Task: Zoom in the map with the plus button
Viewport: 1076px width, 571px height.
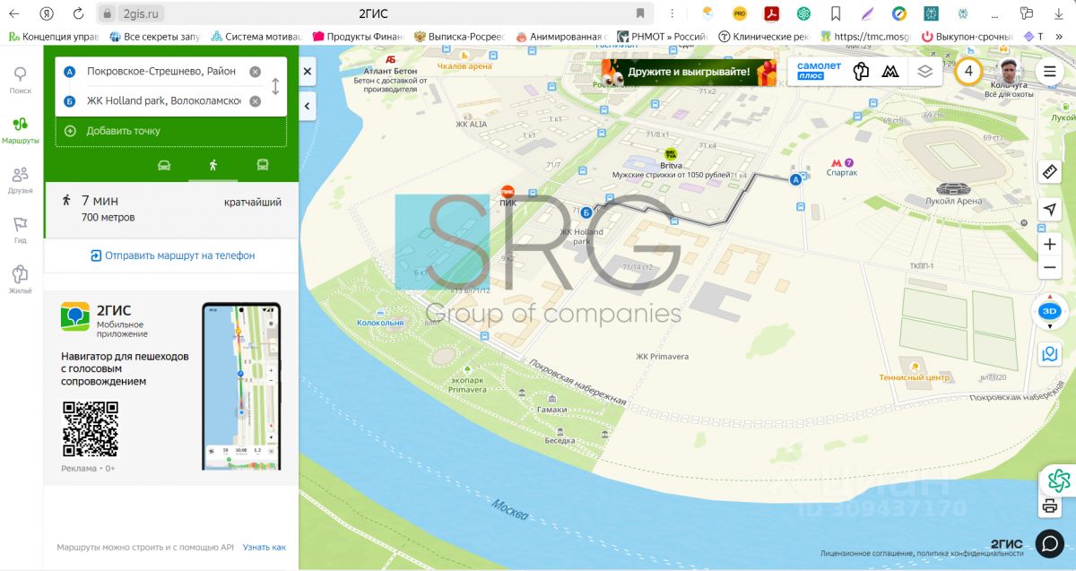Action: click(1050, 245)
